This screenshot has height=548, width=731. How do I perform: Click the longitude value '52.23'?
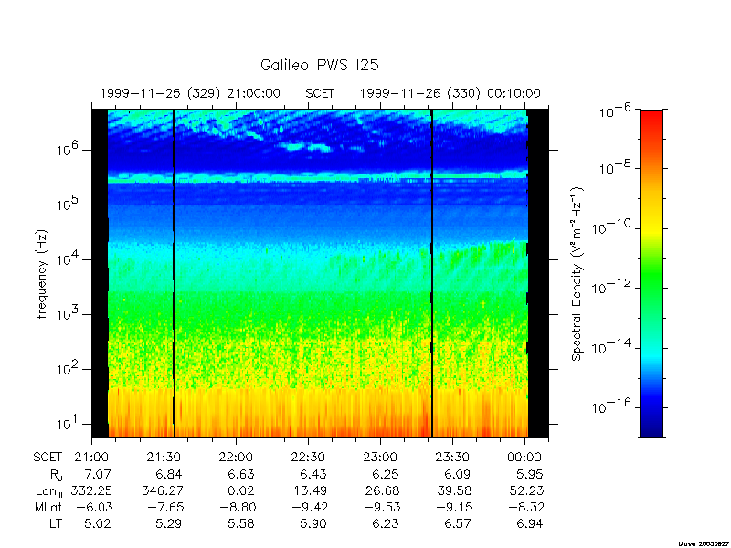[x=527, y=490]
